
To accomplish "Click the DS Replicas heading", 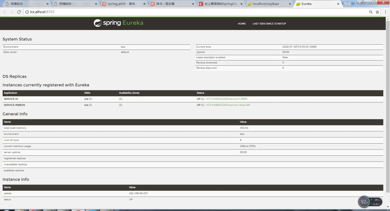I will [15, 77].
